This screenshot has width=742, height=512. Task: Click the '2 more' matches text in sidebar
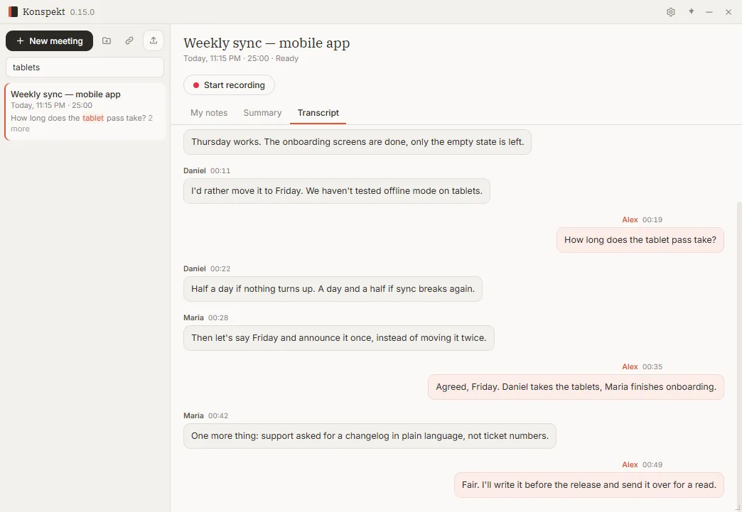[x=82, y=124]
